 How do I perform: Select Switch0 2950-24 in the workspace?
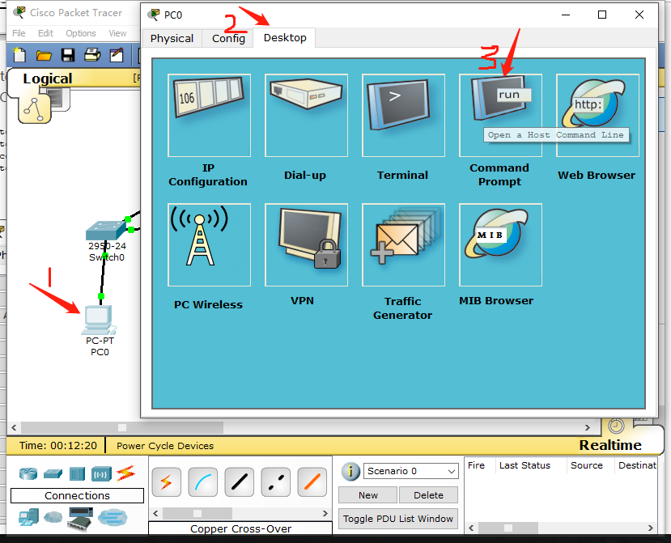click(x=106, y=230)
